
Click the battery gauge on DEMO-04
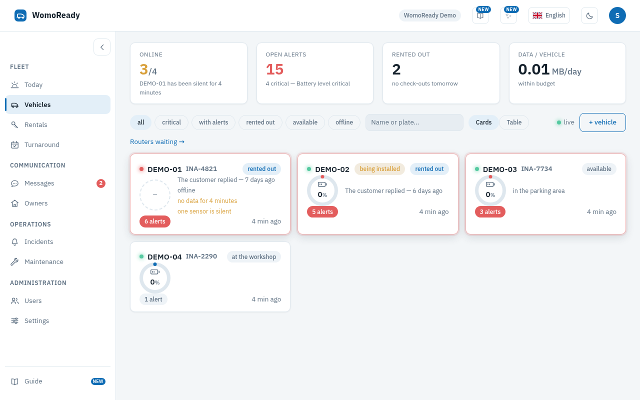pos(155,278)
